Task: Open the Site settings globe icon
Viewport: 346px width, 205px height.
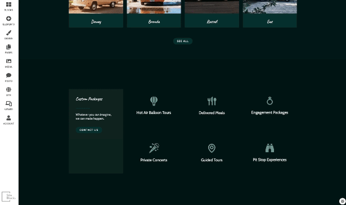Action: (x=8, y=92)
